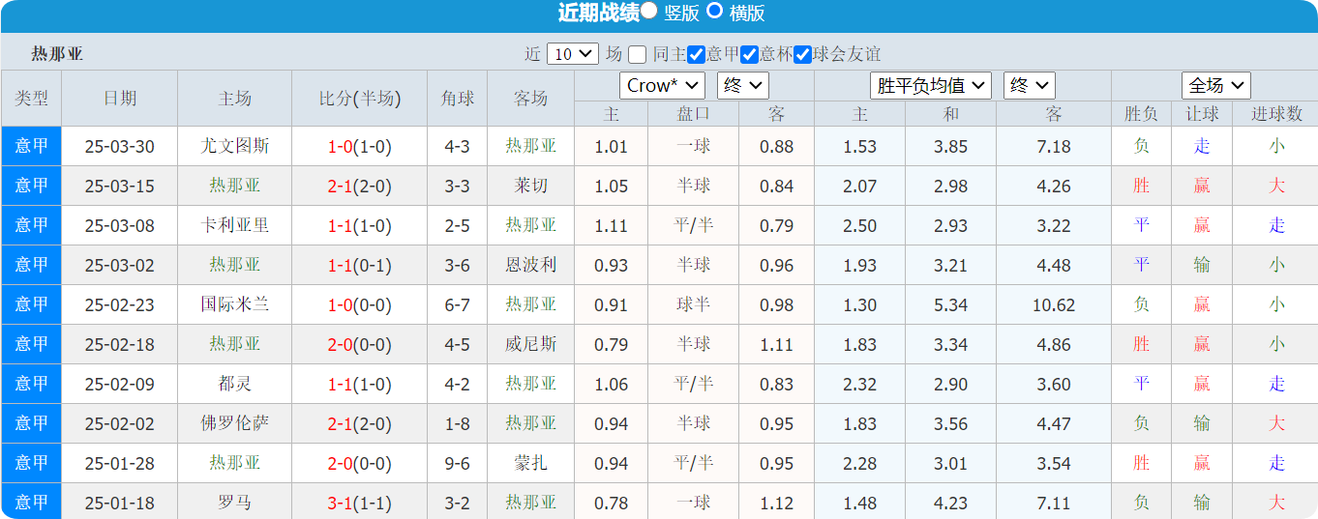Open the 佛罗伦萨 team link
1318x519 pixels.
(235, 424)
